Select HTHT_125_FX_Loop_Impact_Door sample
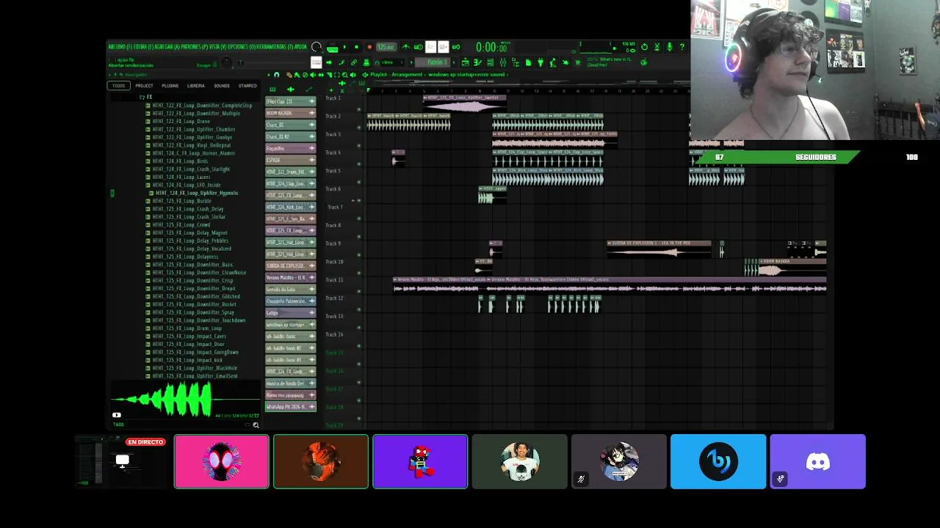Screen dimensions: 940x528 [188, 344]
